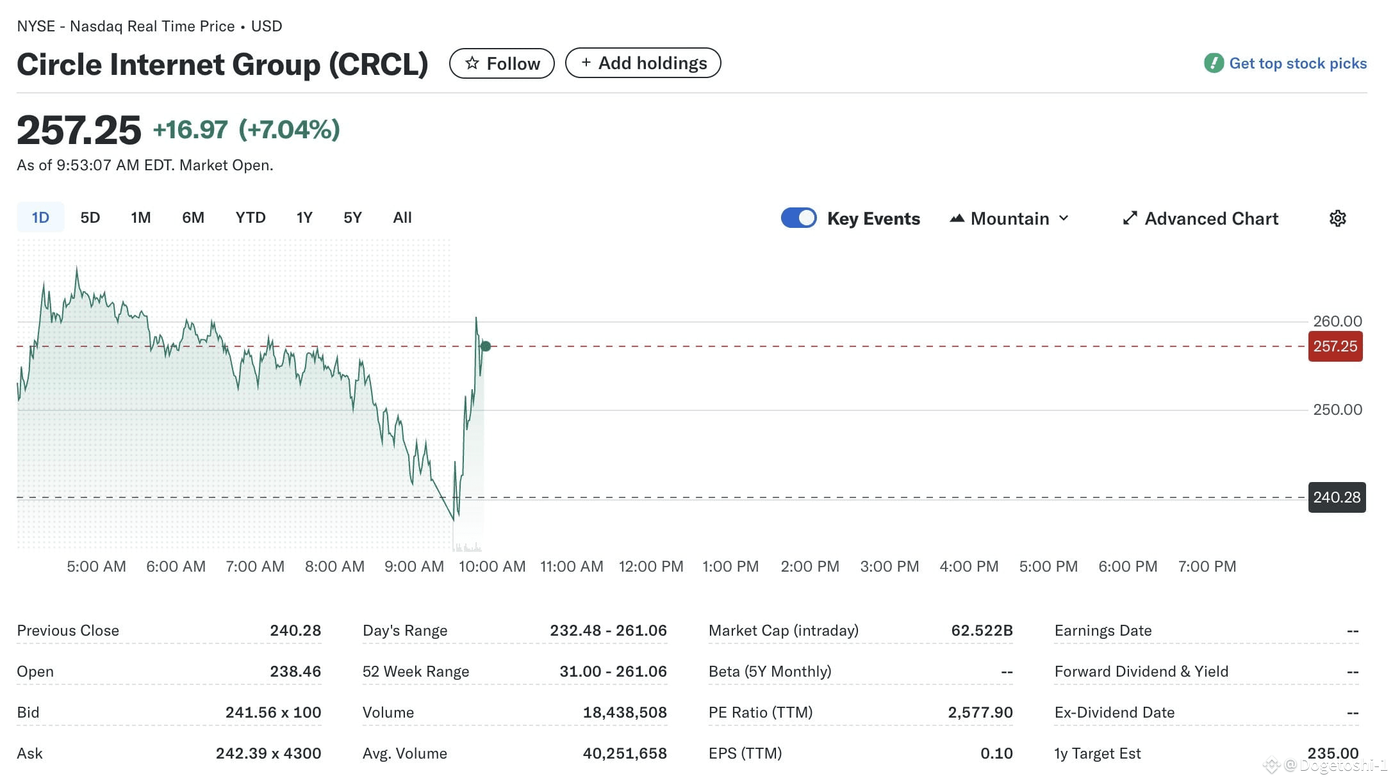Click the Volume value 18,438,508
The width and height of the screenshot is (1393, 781).
(x=625, y=713)
